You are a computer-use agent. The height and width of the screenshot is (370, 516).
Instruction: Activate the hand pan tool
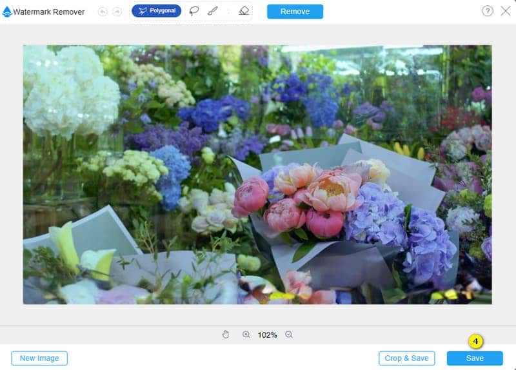click(226, 335)
